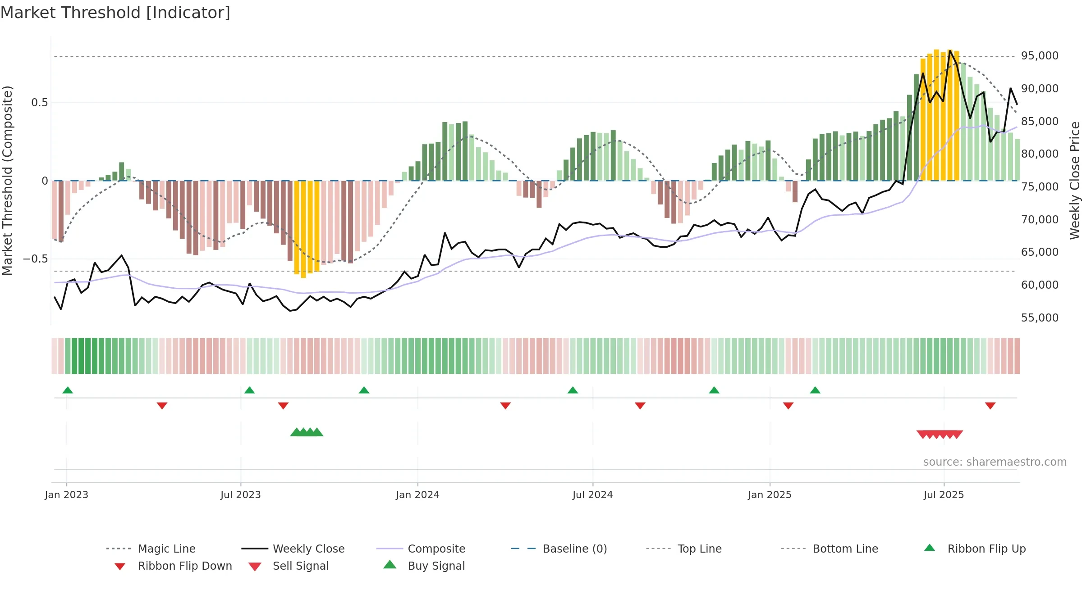This screenshot has height=608, width=1082.
Task: Click the last ribbon flip down marker after Jul 2025
Action: (x=990, y=405)
